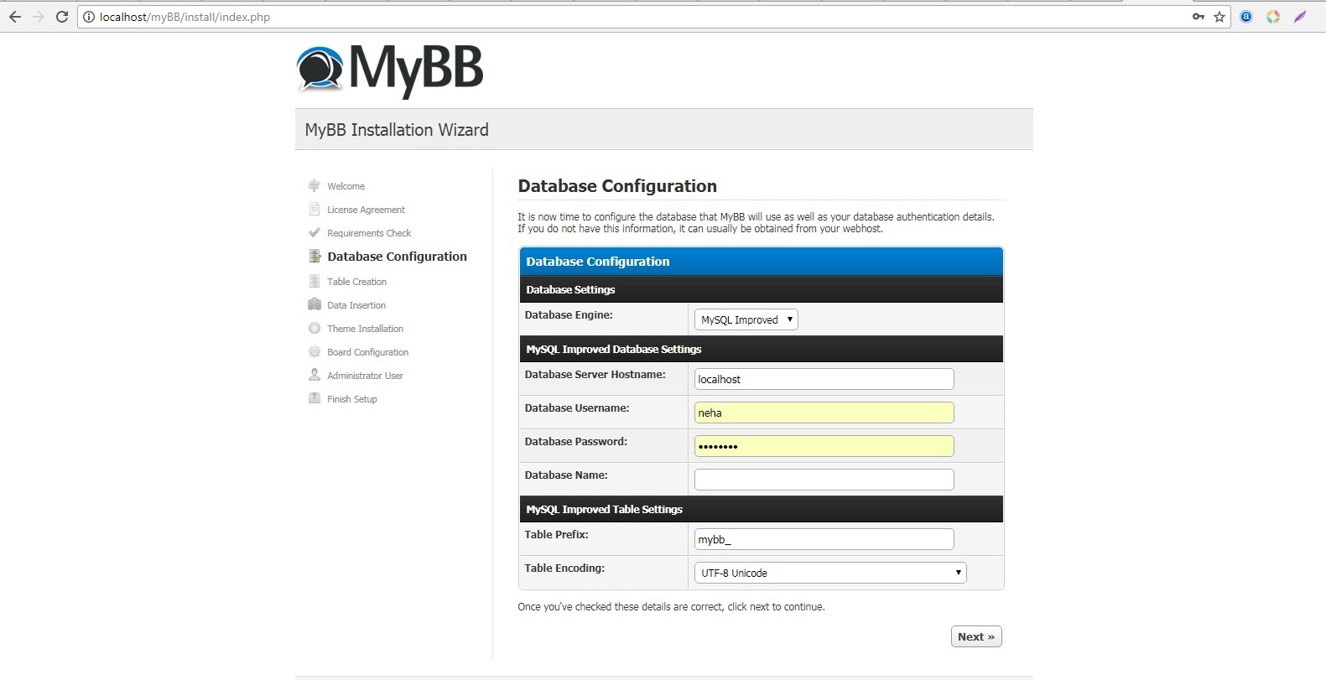The height and width of the screenshot is (680, 1326).
Task: Click the Table Creation step icon
Action: (315, 281)
